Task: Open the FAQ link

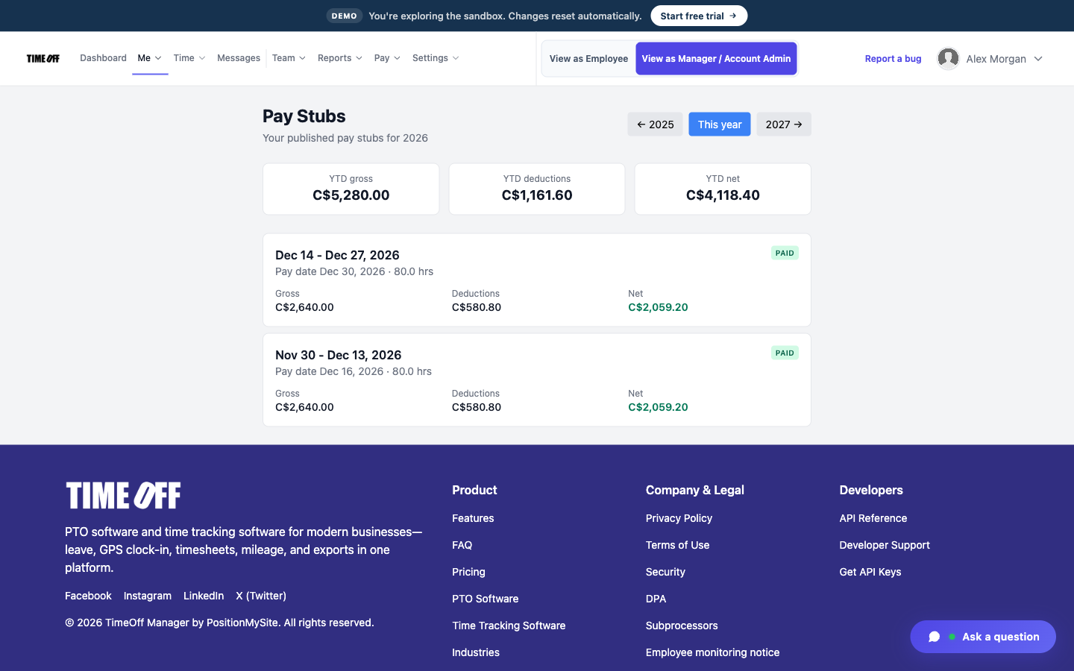Action: pyautogui.click(x=462, y=545)
